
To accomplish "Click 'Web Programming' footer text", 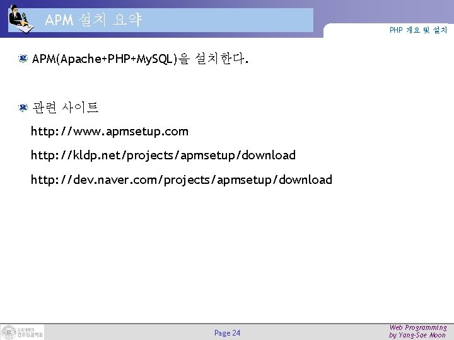I will (x=418, y=327).
